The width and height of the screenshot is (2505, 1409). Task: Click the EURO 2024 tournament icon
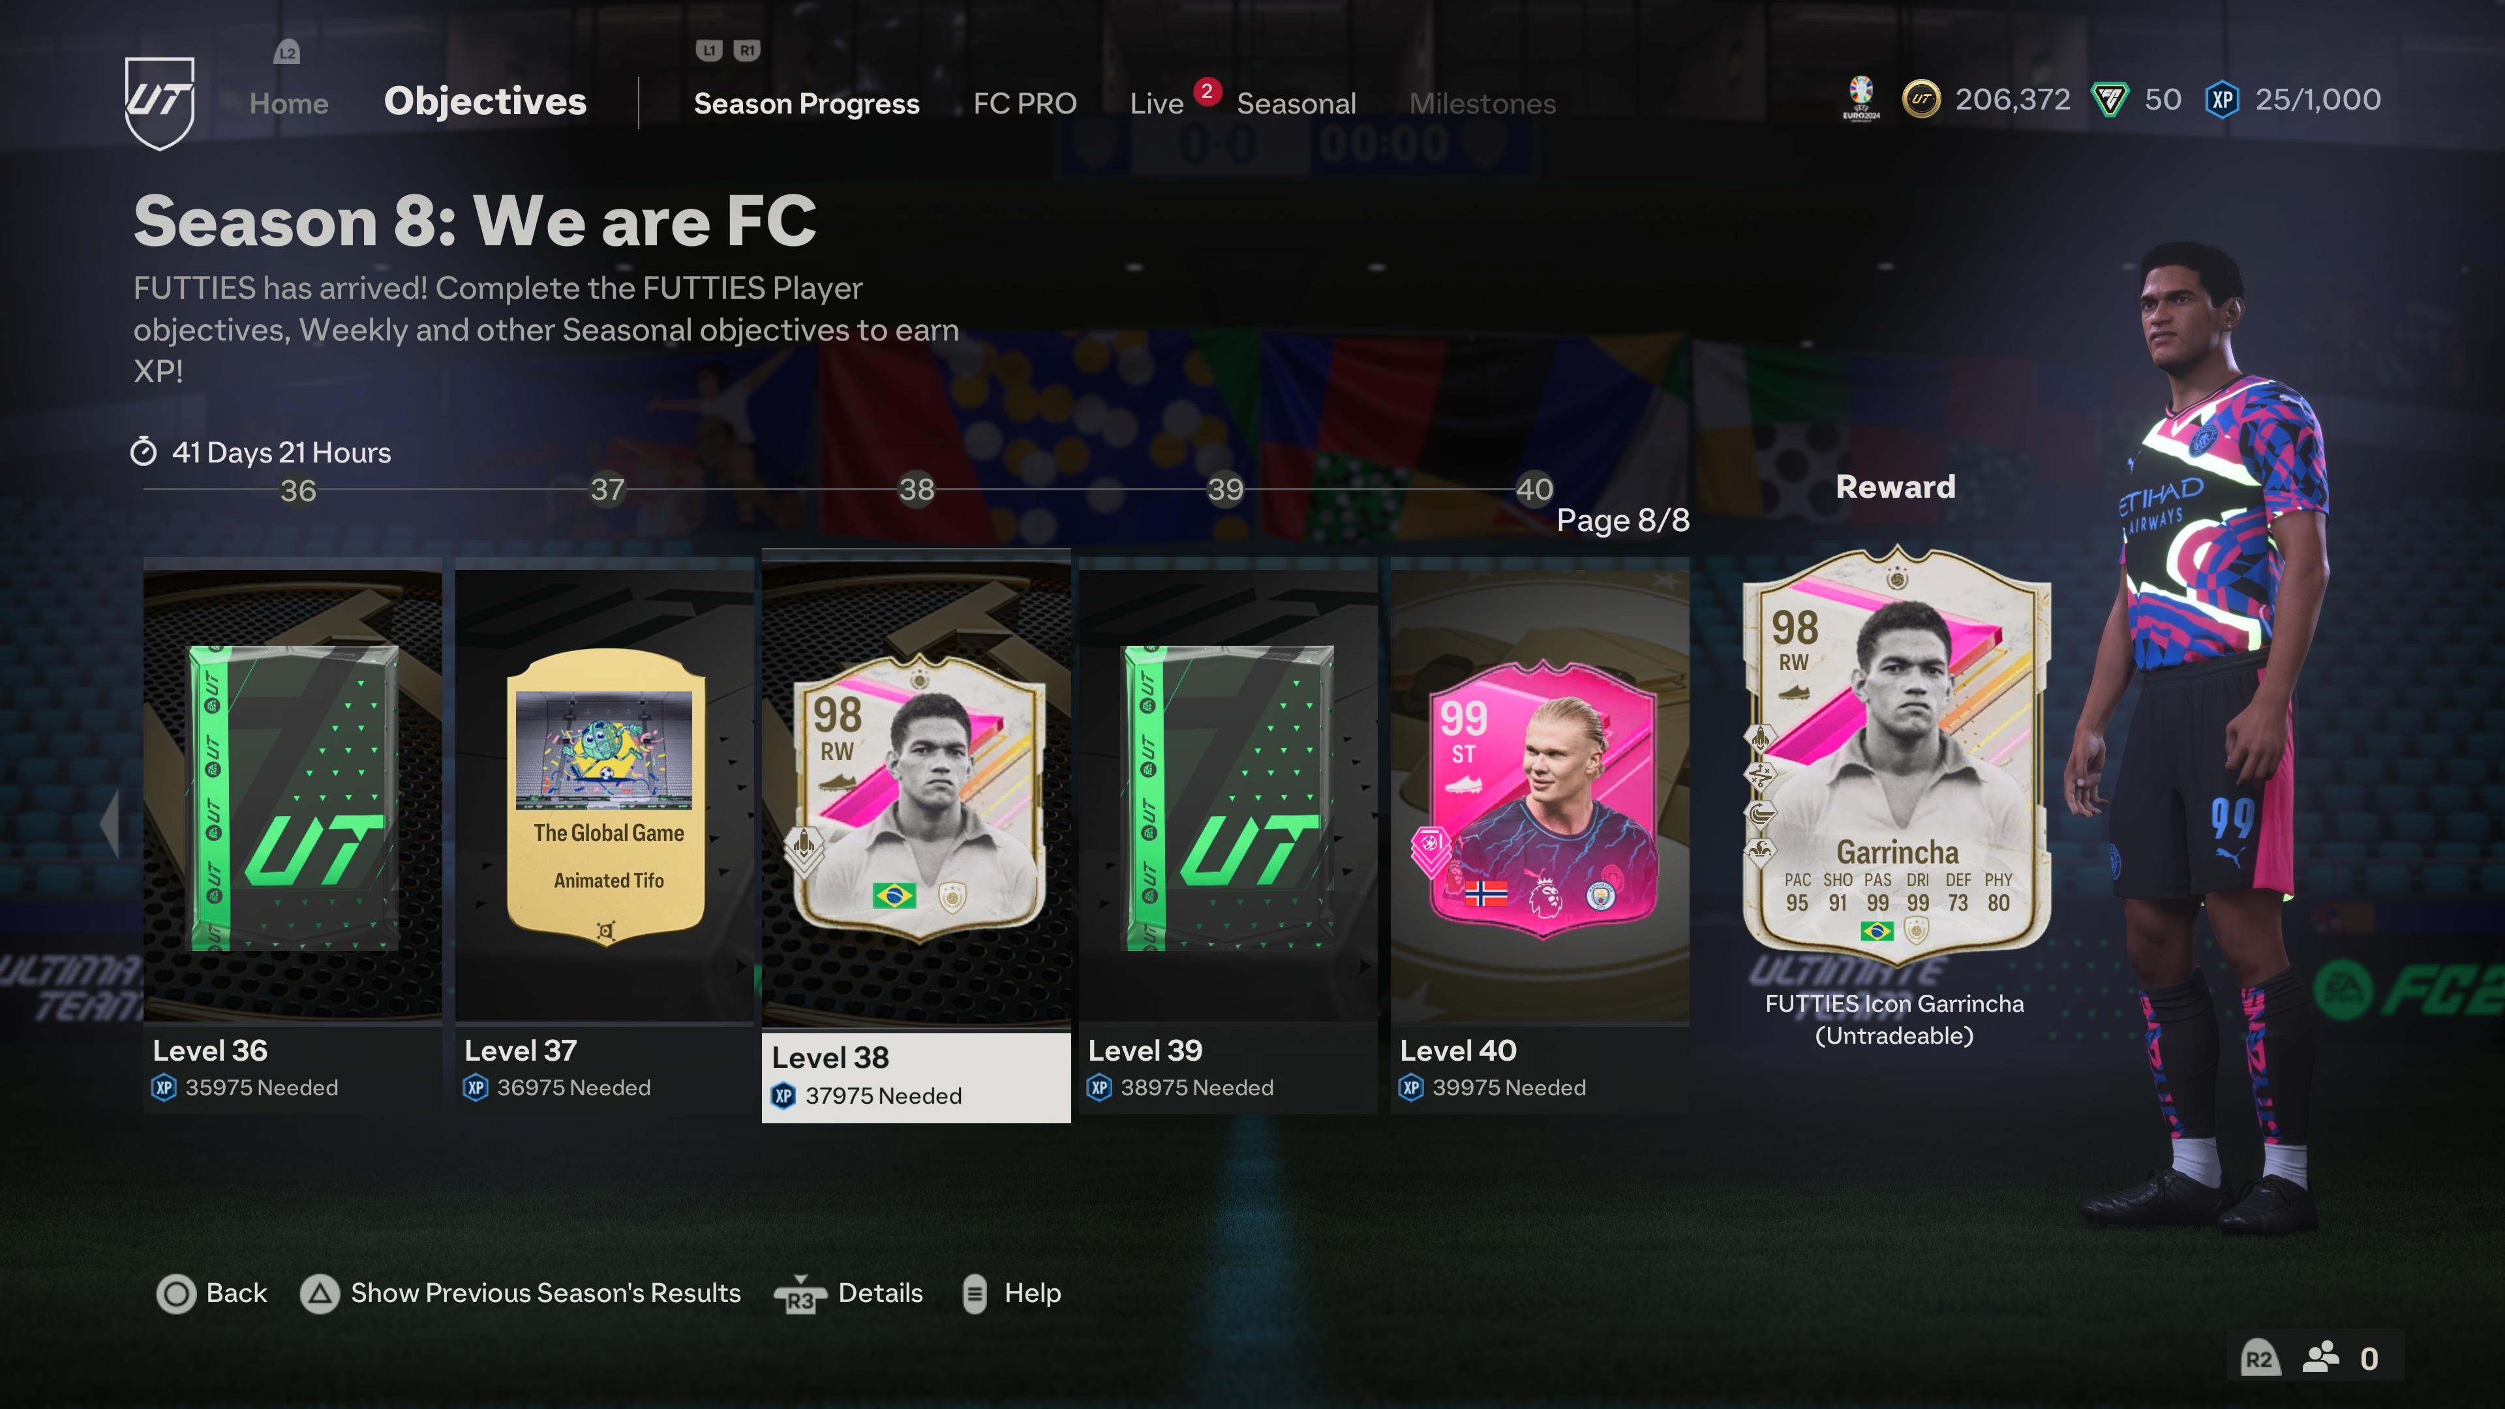point(1861,98)
